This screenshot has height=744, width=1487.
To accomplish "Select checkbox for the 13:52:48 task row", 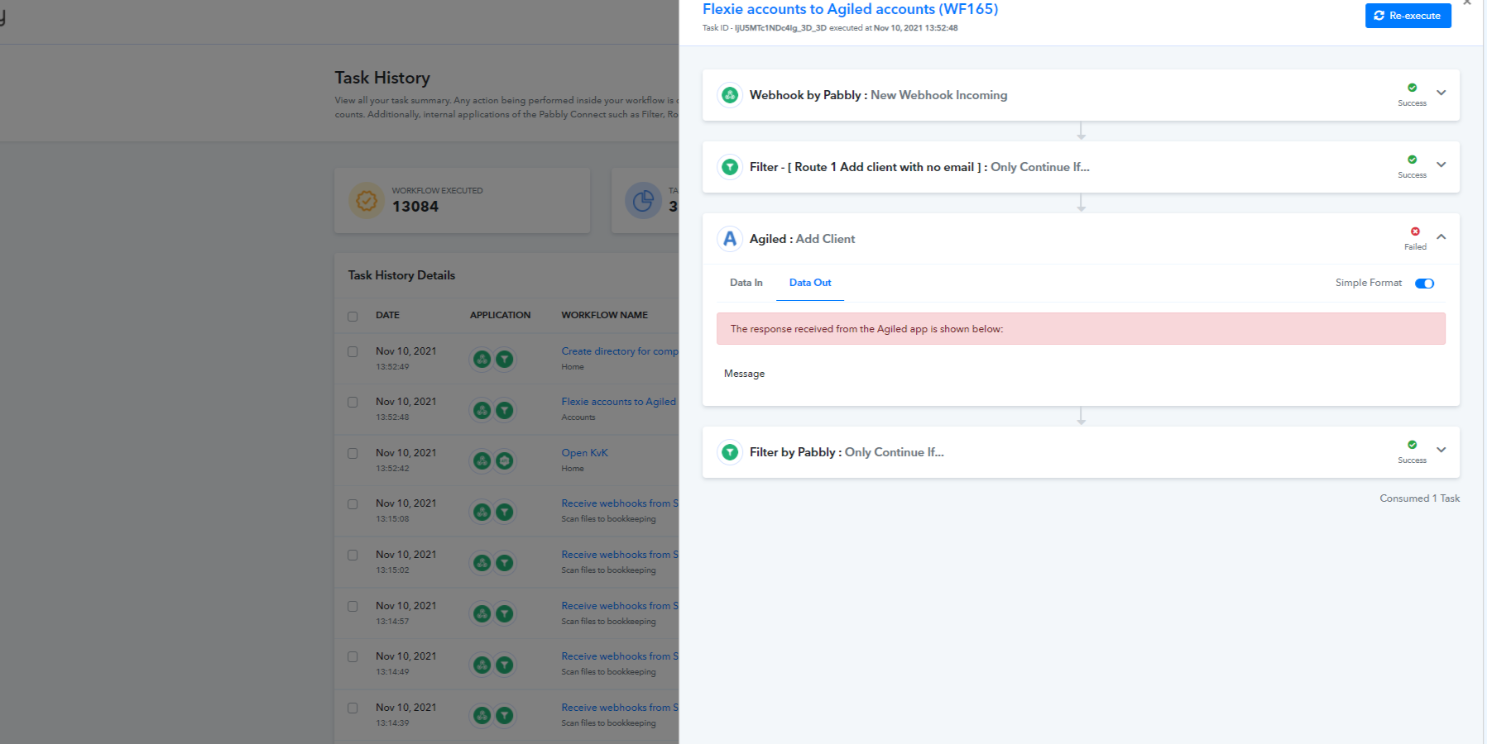I will 353,402.
